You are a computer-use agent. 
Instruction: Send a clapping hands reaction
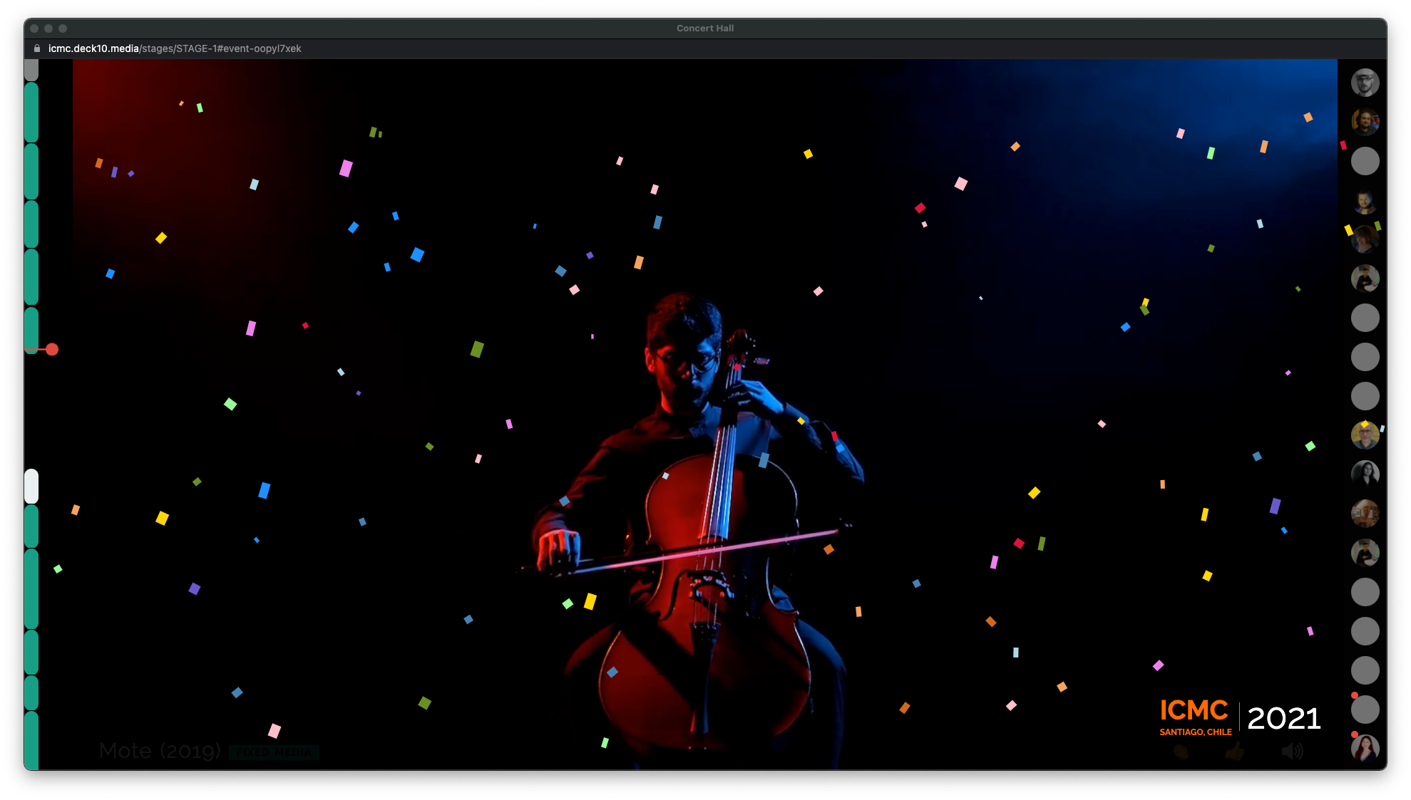tap(1181, 752)
